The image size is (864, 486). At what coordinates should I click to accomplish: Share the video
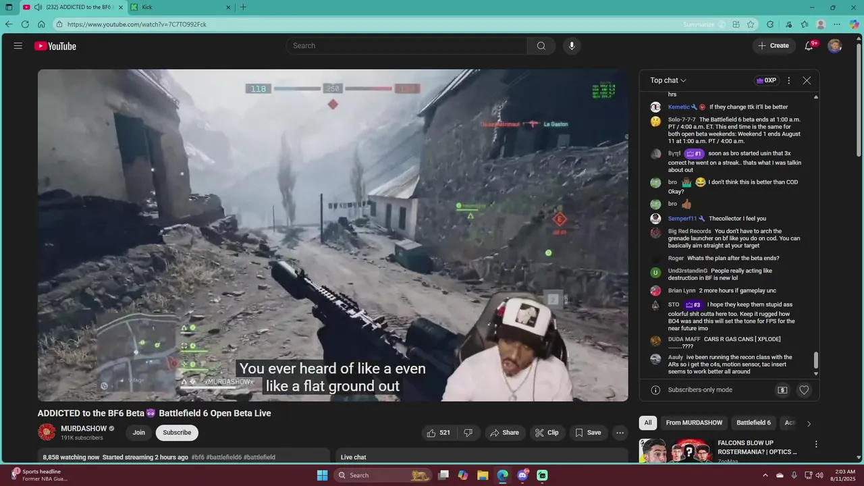(x=504, y=433)
